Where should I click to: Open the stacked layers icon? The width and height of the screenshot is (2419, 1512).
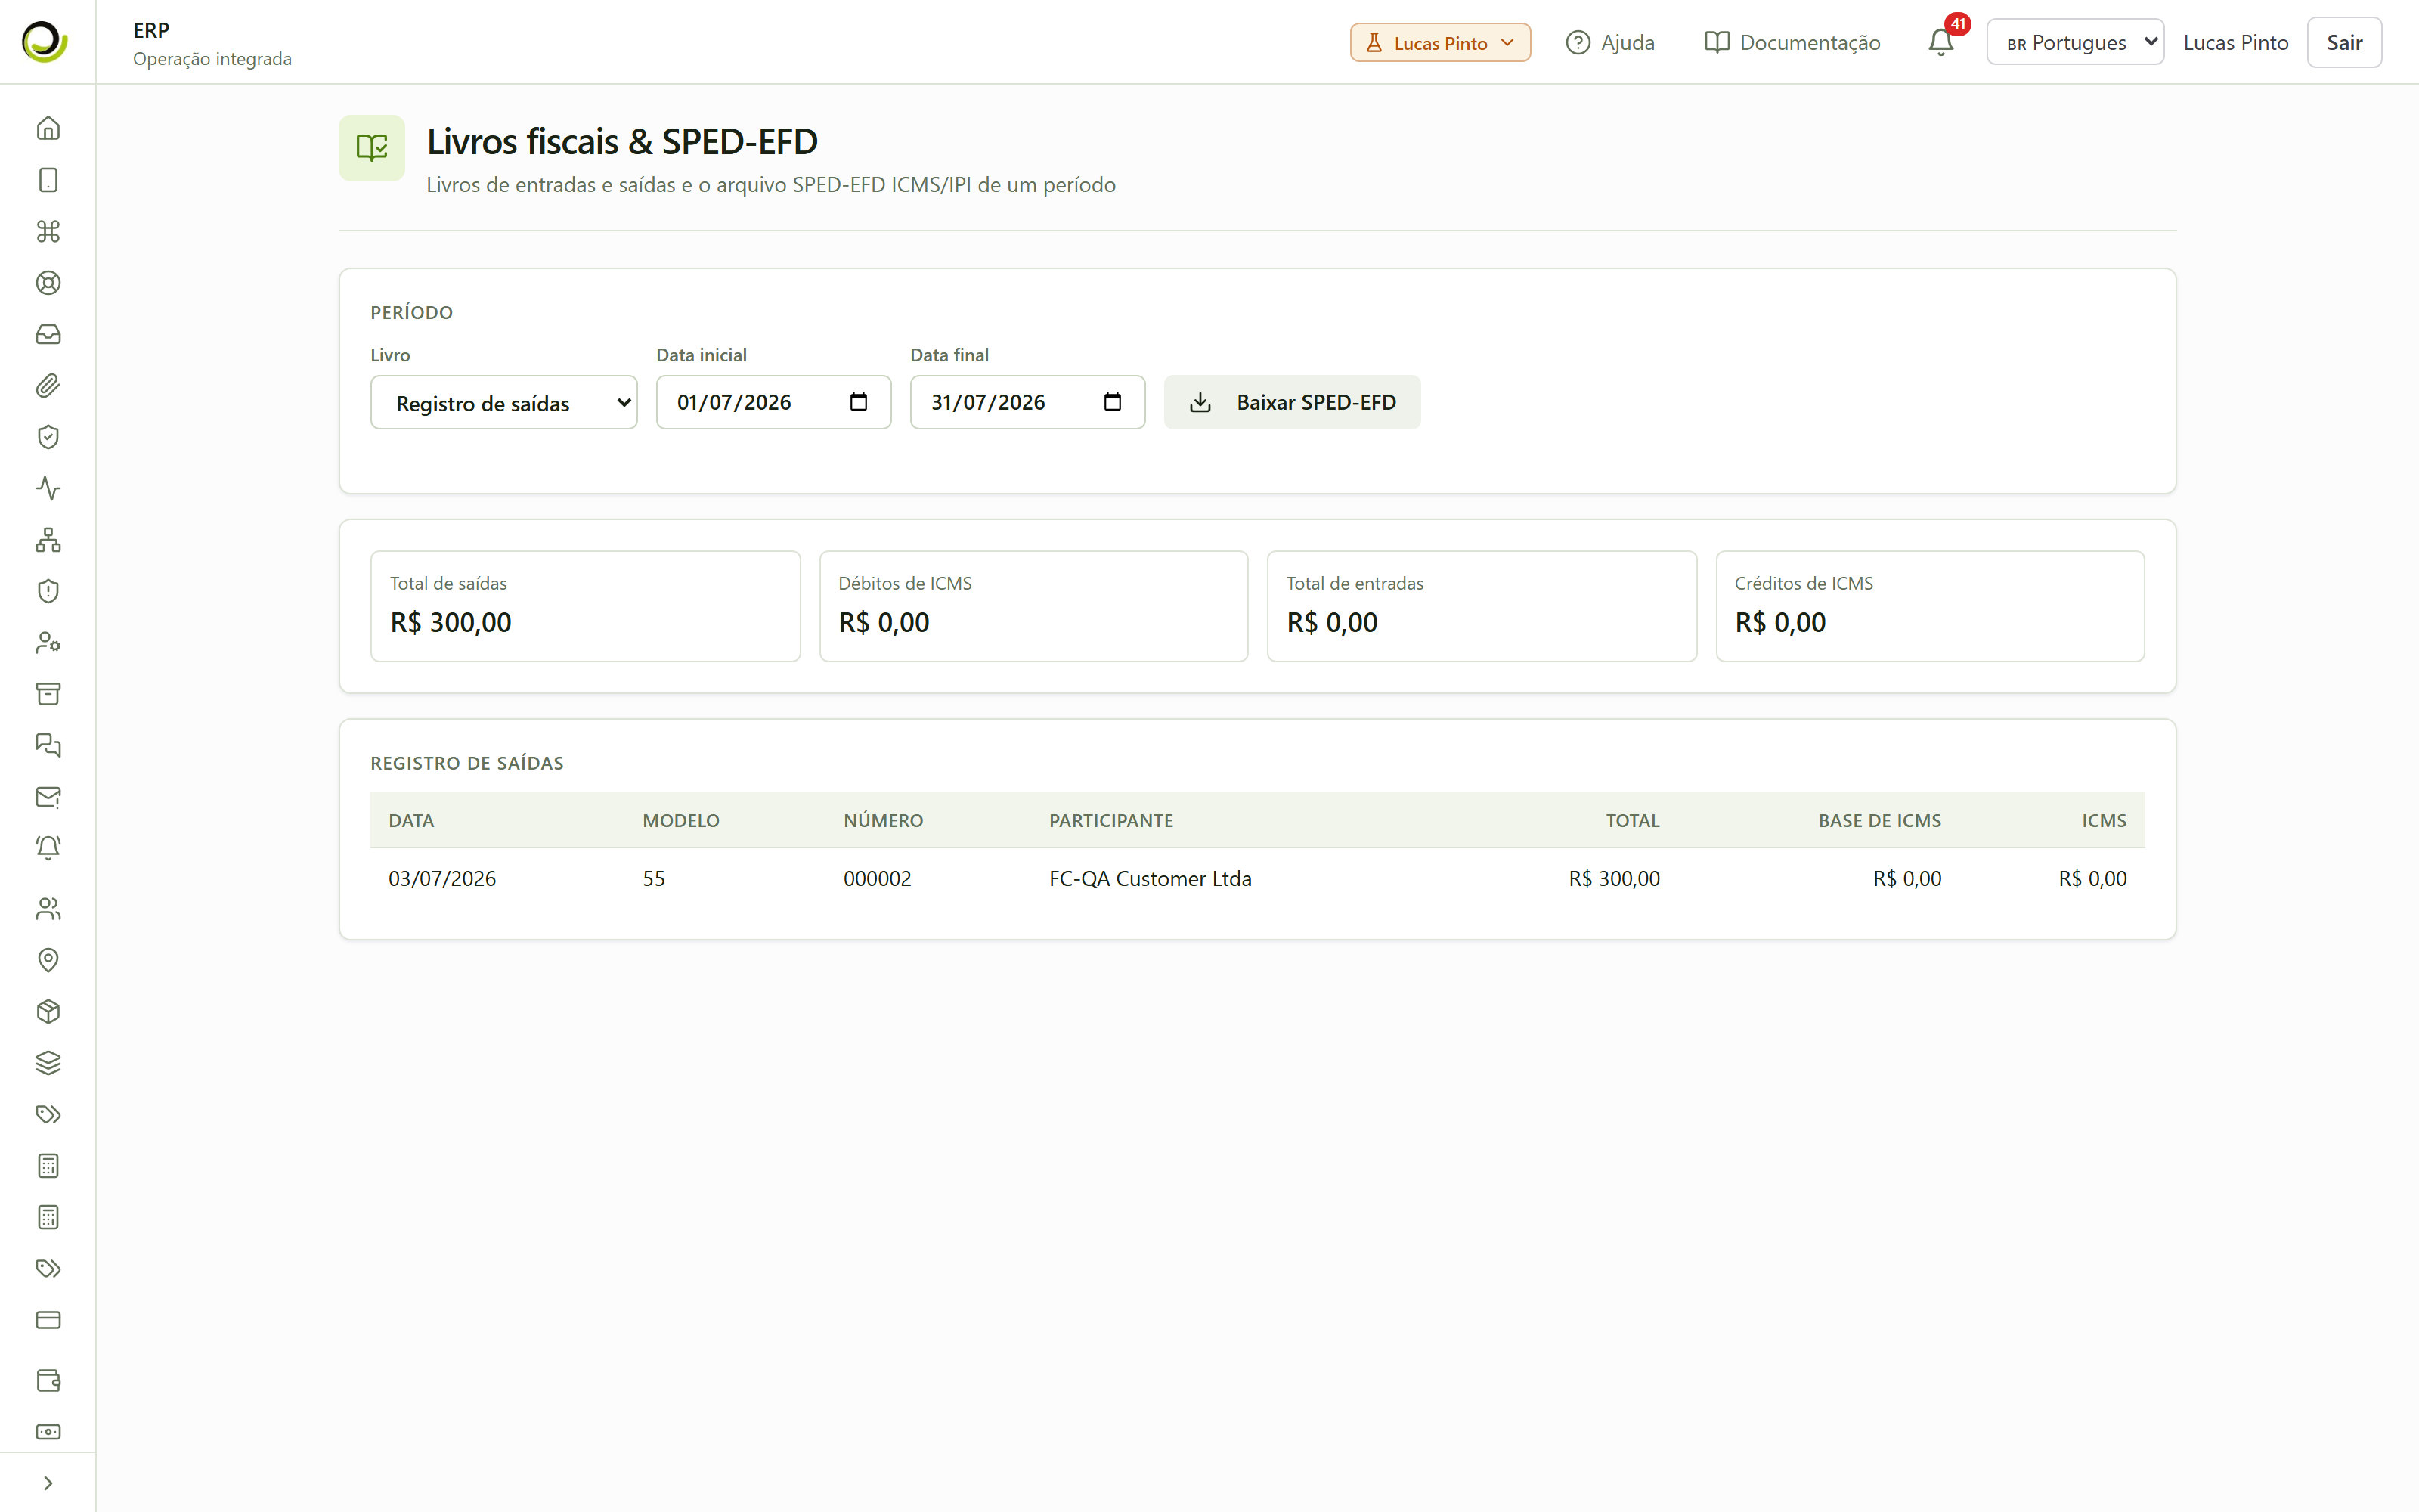pyautogui.click(x=48, y=1063)
